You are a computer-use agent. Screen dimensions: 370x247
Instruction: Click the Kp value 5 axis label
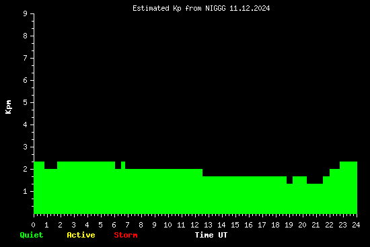pyautogui.click(x=25, y=102)
